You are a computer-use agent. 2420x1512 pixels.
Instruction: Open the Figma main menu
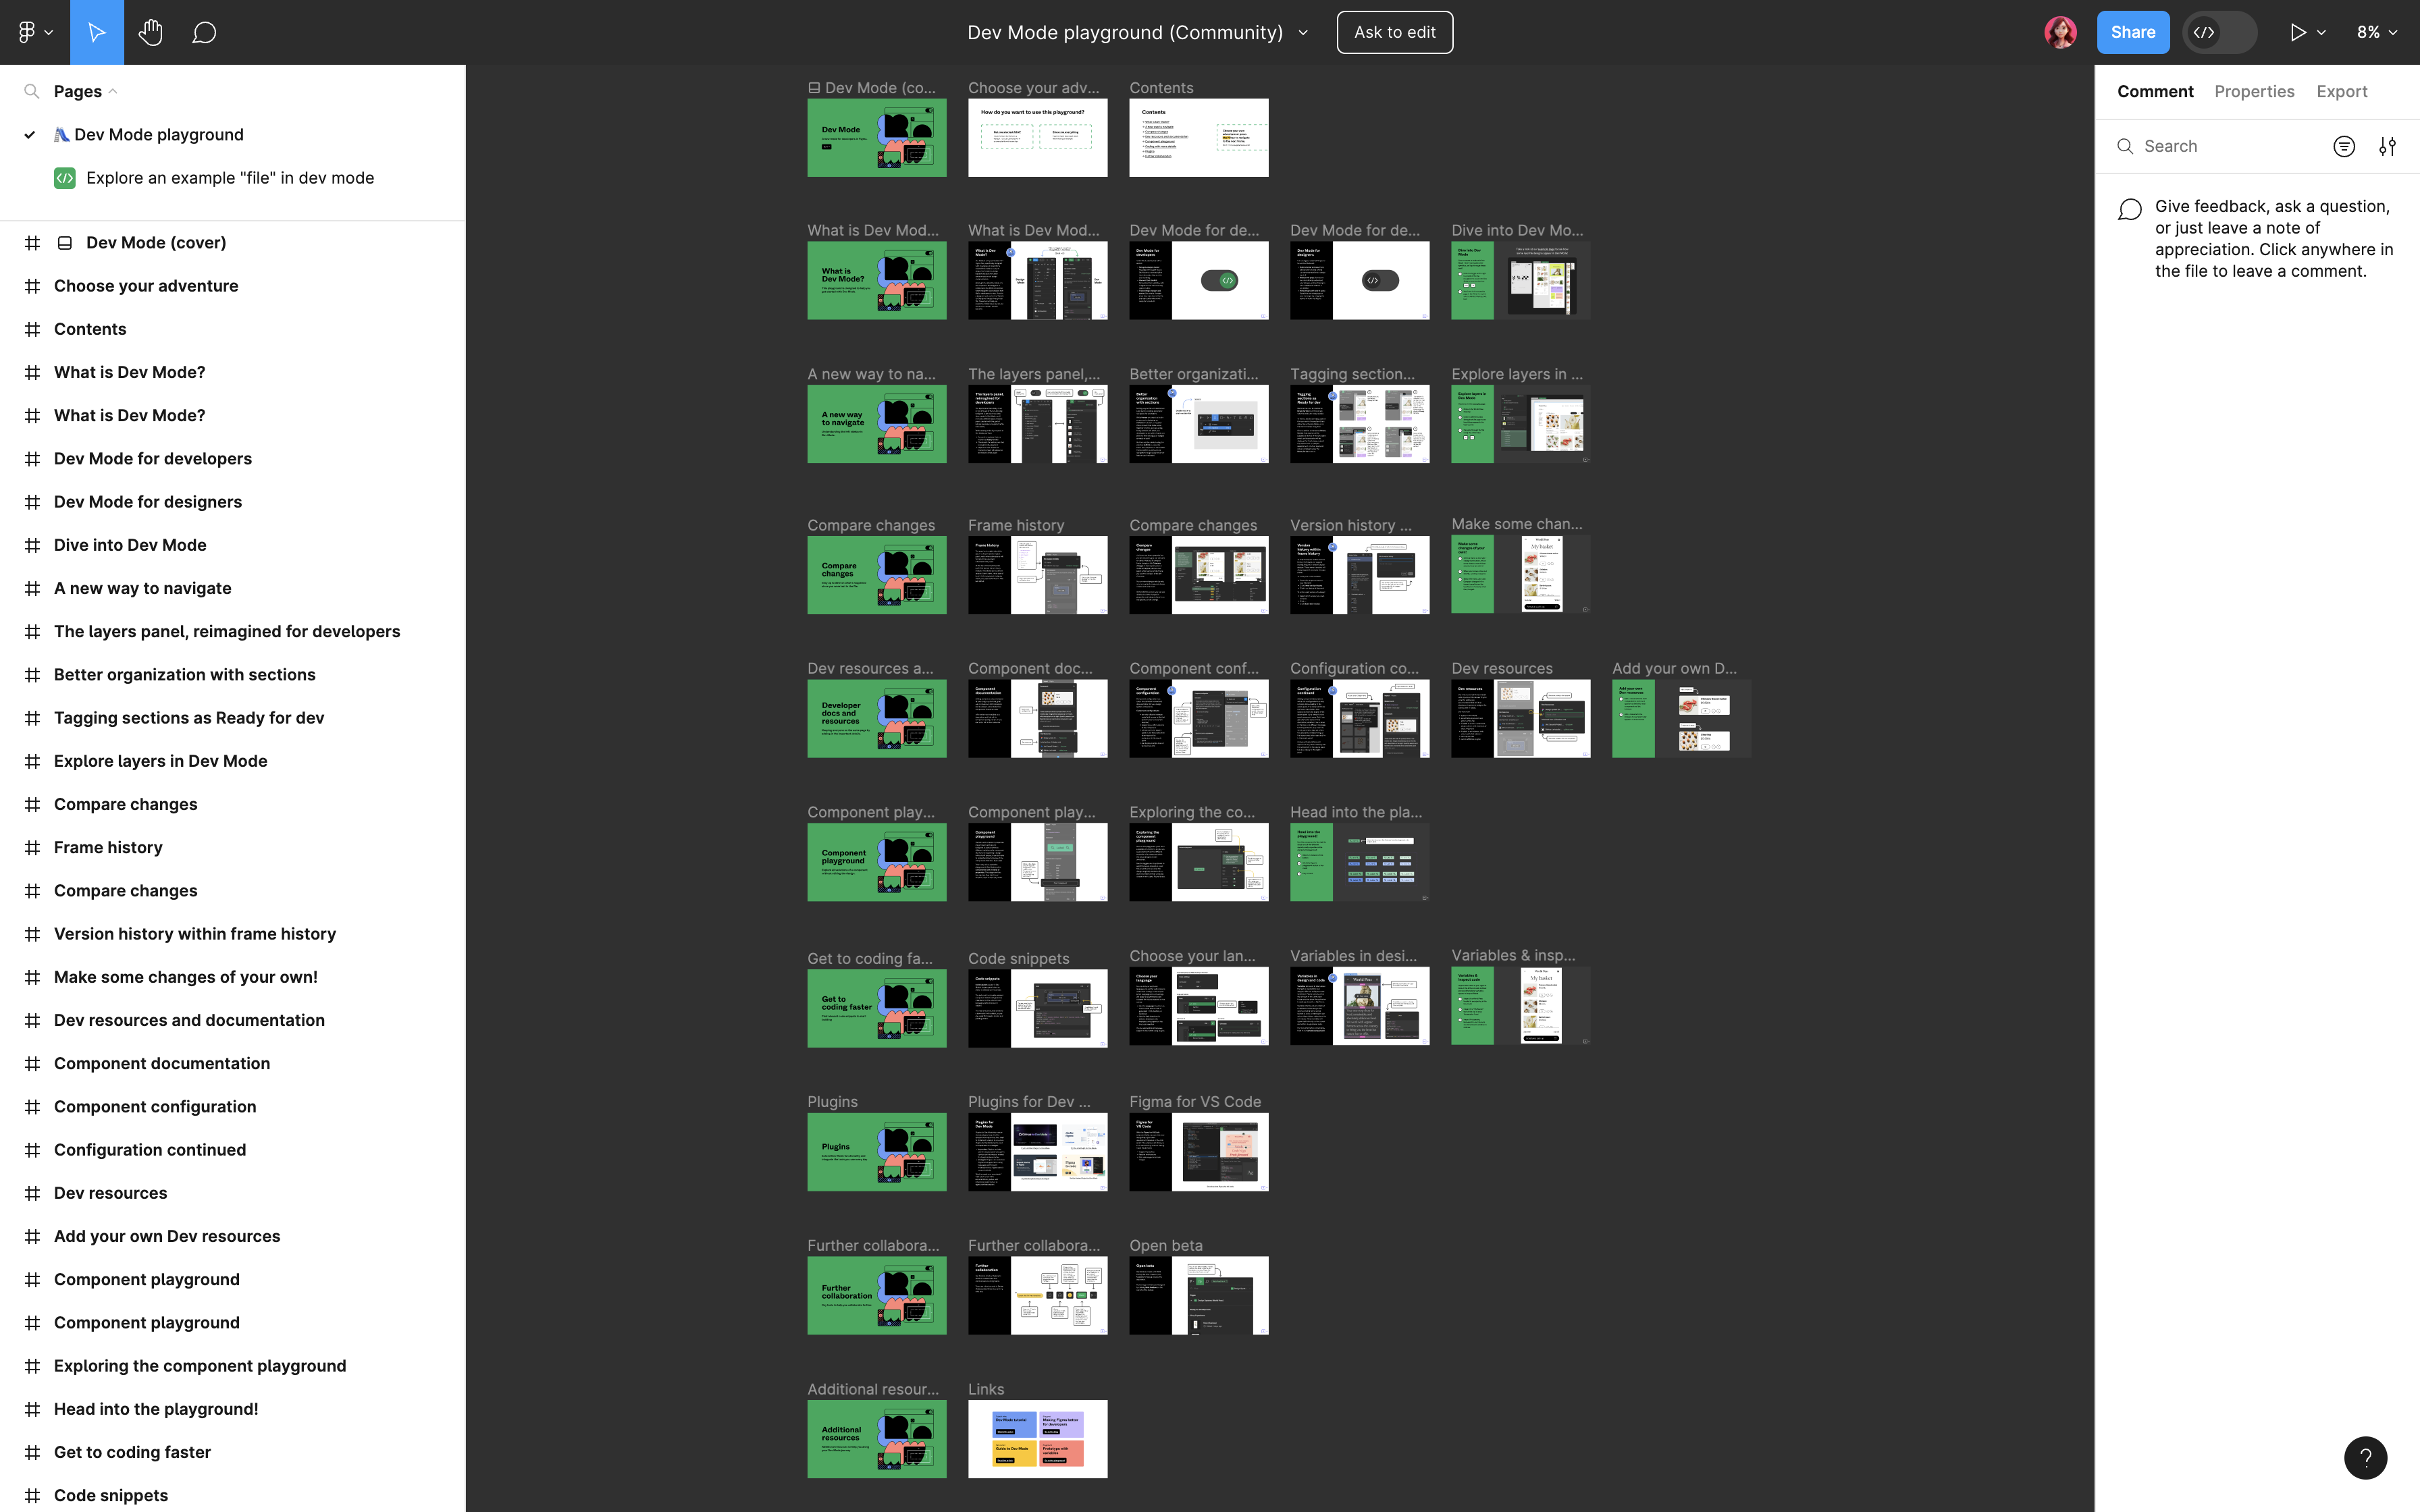click(34, 32)
